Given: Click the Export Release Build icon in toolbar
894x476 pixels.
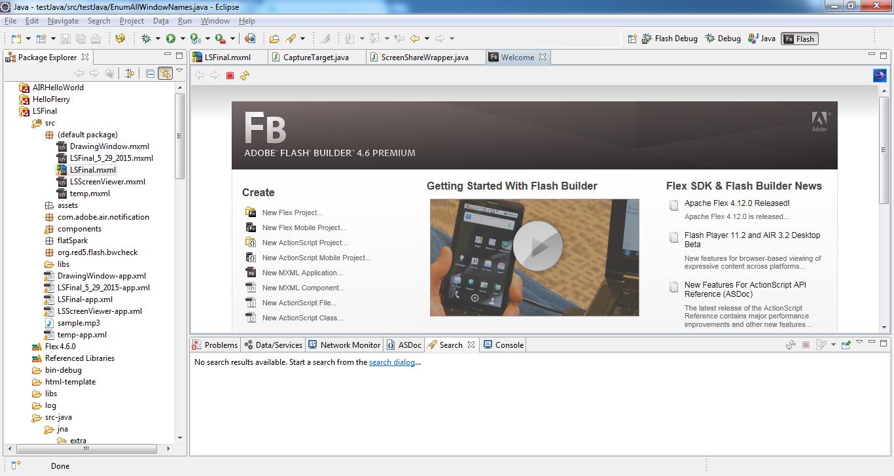Looking at the screenshot, I should pos(249,39).
